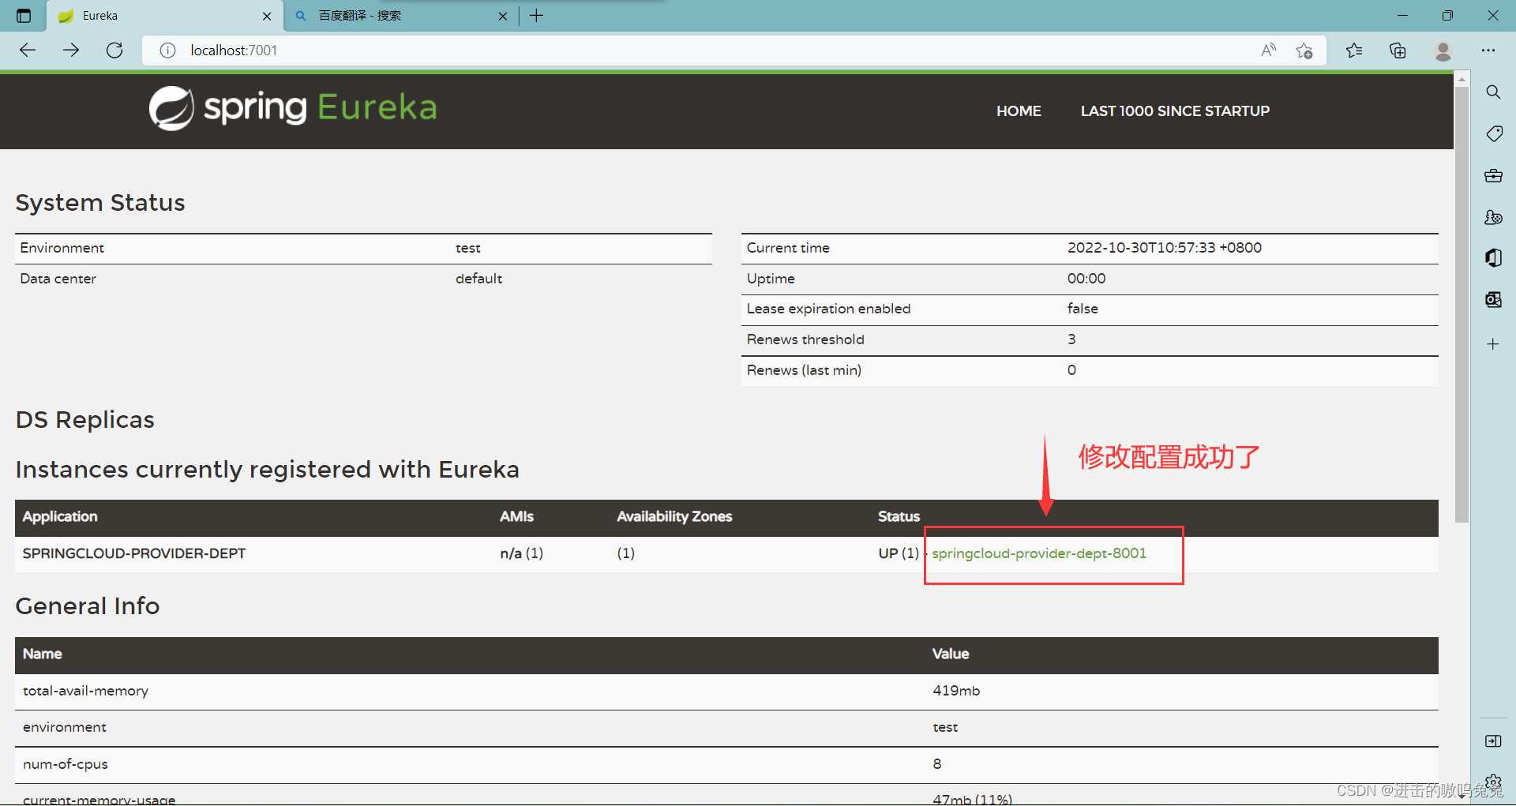This screenshot has width=1516, height=806.
Task: Click the Uptime value 00:00
Action: click(1086, 279)
